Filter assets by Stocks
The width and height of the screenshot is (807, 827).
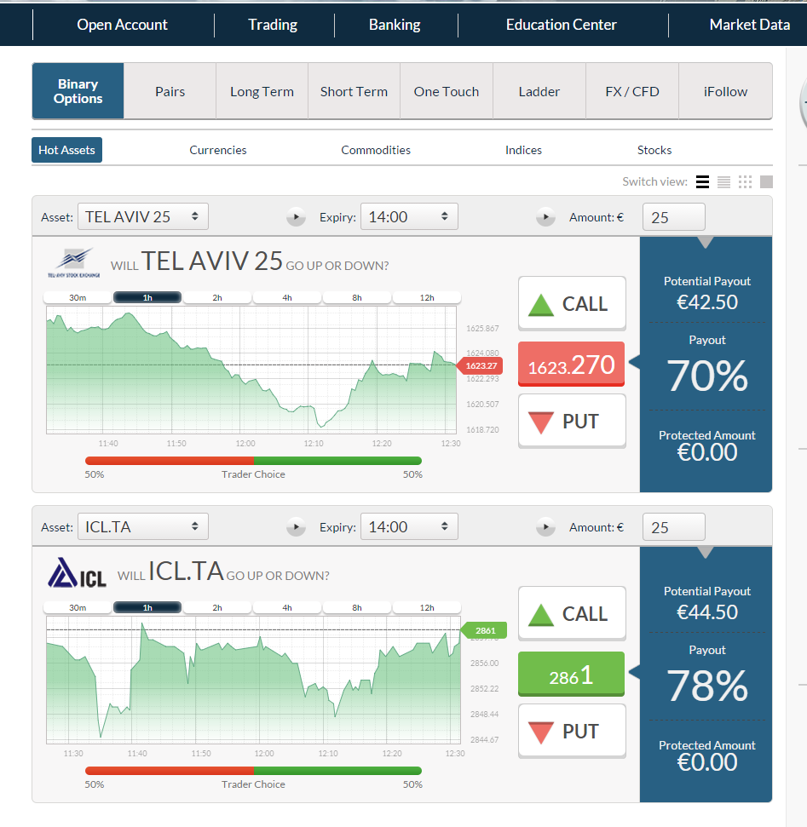coord(654,150)
